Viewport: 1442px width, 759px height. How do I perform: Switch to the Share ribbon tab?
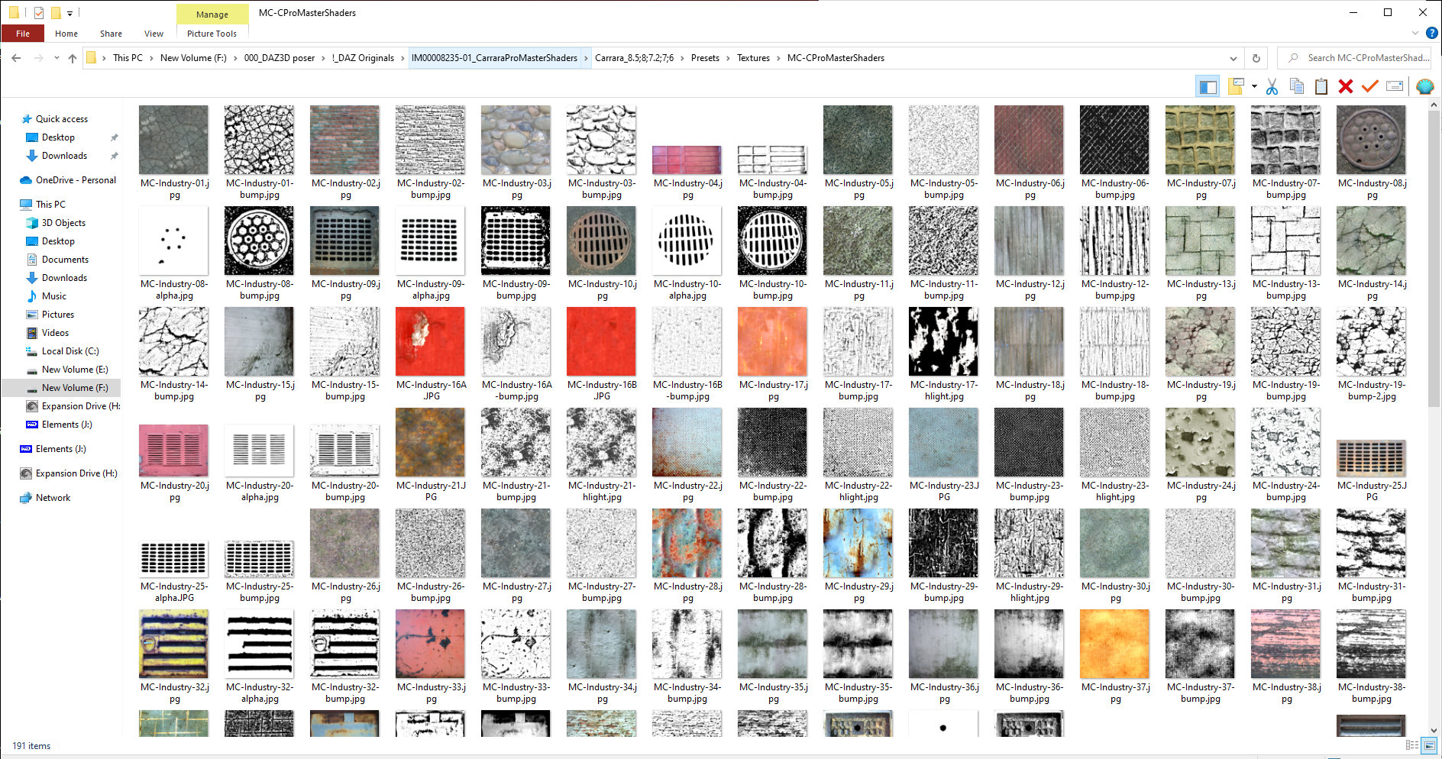point(111,34)
